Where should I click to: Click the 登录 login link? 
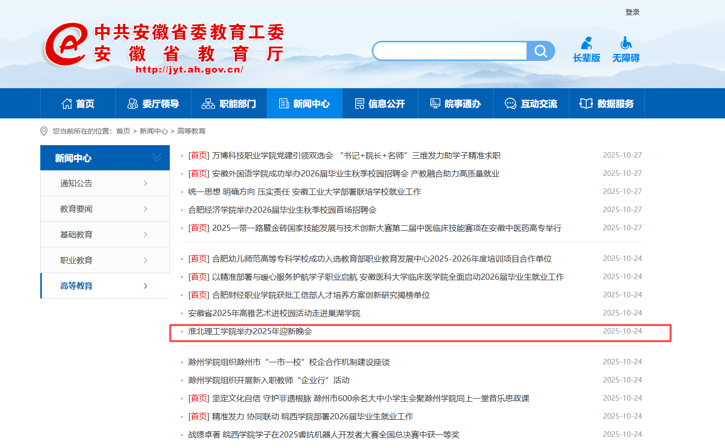click(632, 12)
